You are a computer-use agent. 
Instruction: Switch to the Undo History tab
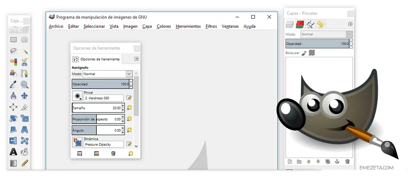point(321,24)
